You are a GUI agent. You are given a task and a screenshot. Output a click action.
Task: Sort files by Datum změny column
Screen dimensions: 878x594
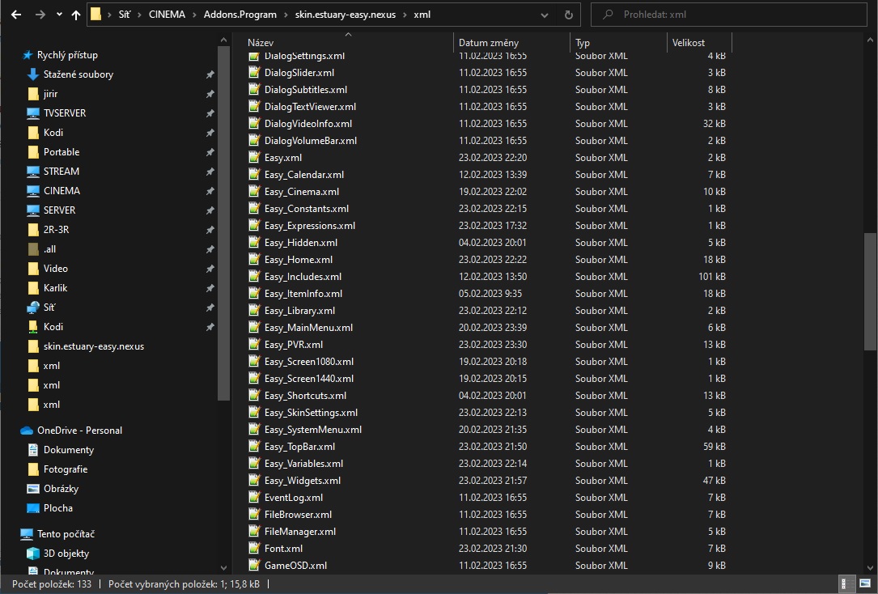point(489,42)
